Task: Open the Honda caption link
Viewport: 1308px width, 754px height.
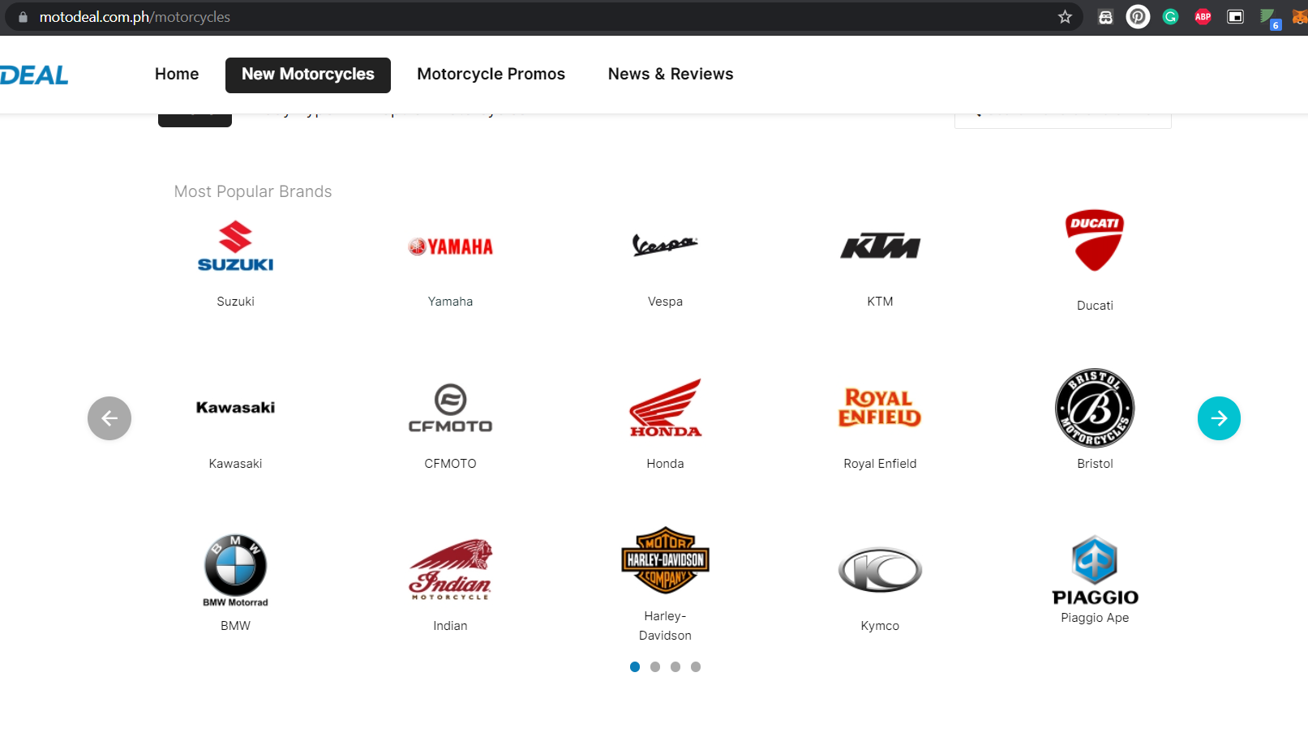Action: (665, 464)
